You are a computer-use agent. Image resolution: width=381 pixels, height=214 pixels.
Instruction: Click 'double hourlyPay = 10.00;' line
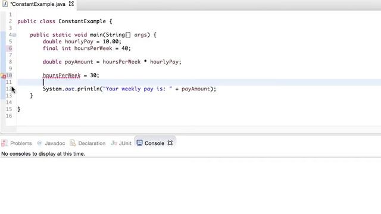coord(82,42)
